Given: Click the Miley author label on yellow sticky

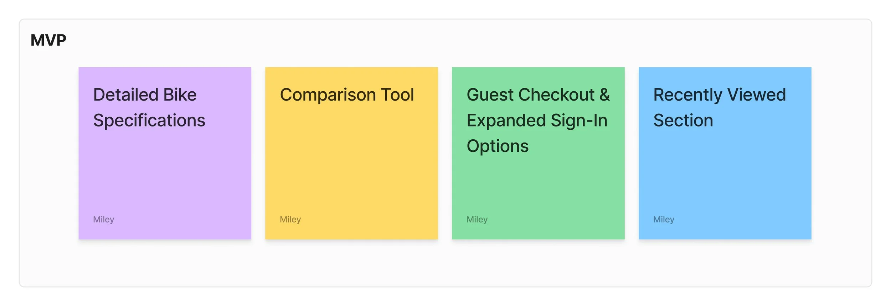Looking at the screenshot, I should point(290,219).
